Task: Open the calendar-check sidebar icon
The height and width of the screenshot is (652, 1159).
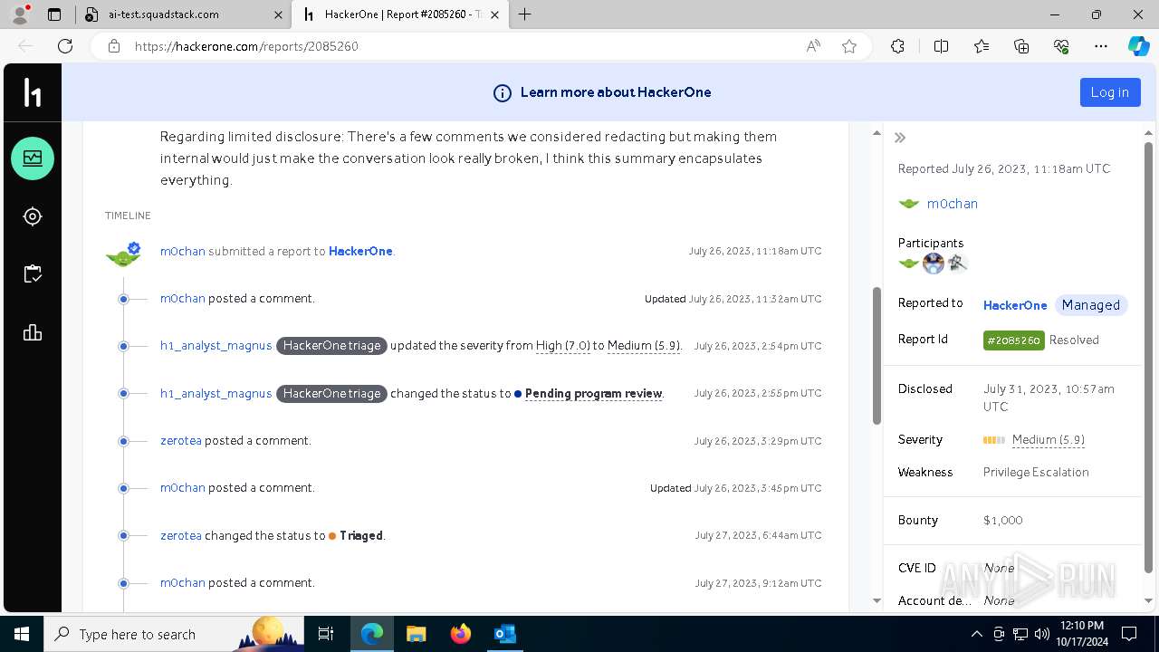Action: pos(33,274)
